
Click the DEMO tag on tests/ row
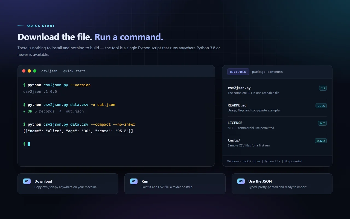coord(321,141)
